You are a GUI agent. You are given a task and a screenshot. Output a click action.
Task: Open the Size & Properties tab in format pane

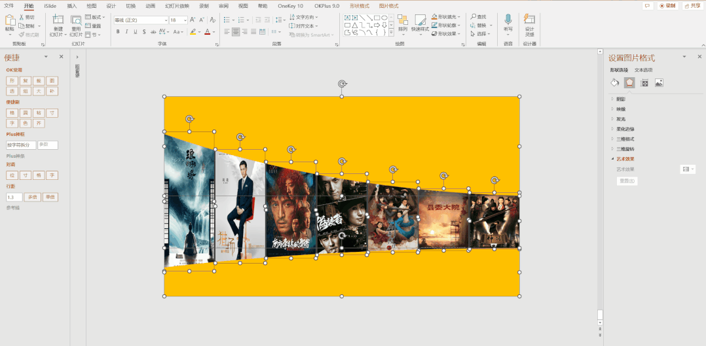pos(644,83)
